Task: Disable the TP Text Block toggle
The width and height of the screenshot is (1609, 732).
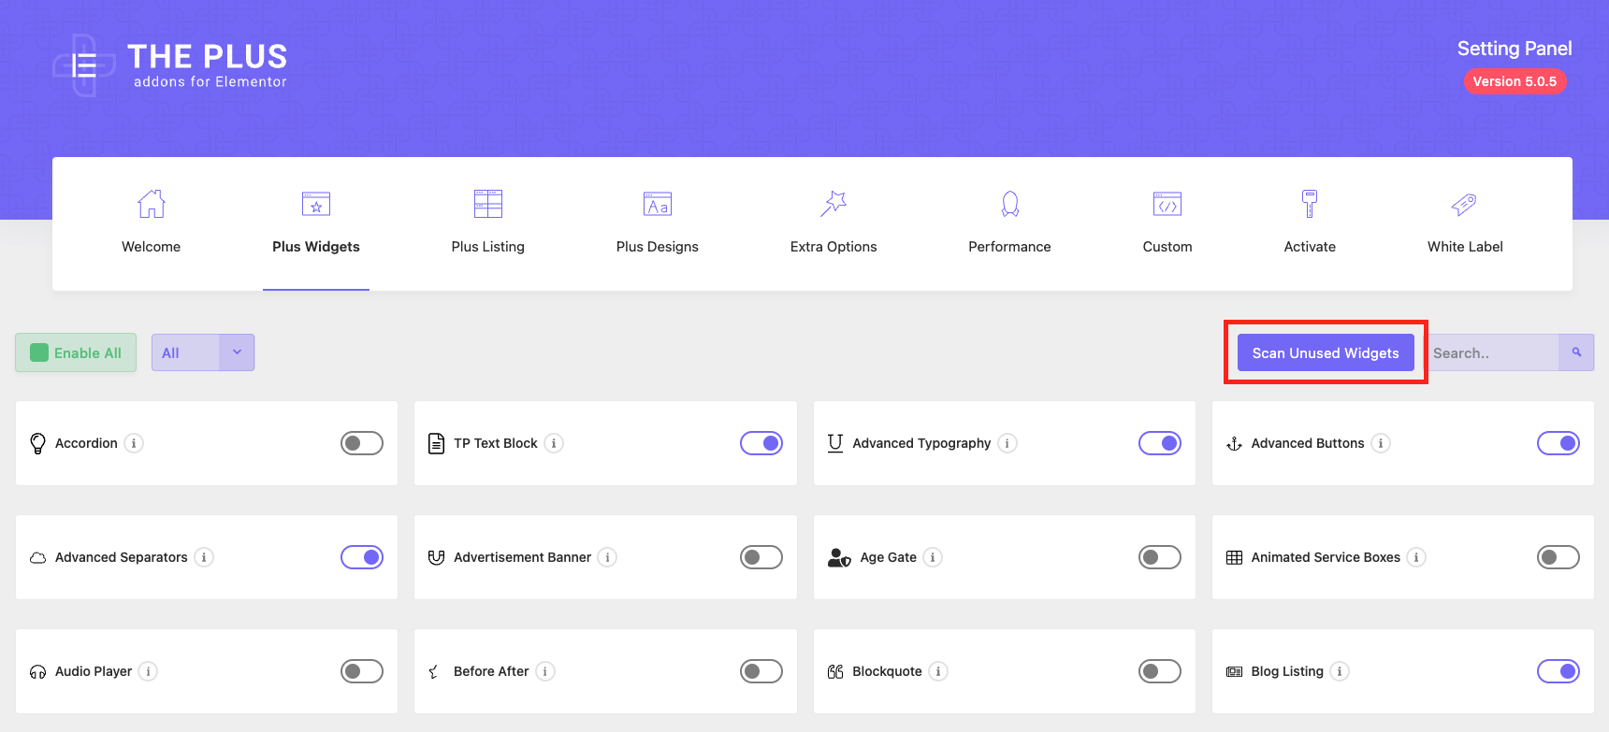Action: [x=761, y=443]
